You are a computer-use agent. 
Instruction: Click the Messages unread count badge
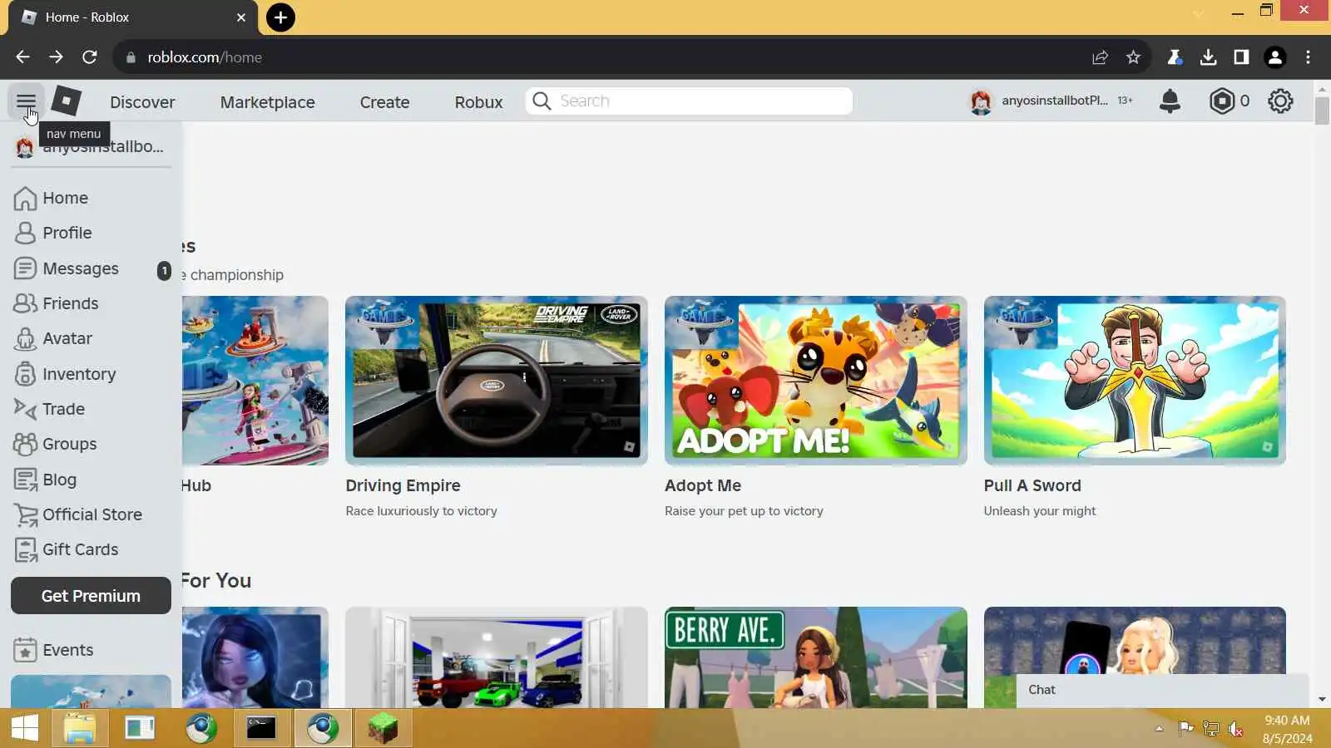point(164,270)
